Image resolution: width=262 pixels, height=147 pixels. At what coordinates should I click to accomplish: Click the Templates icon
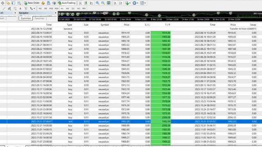tap(142, 3)
